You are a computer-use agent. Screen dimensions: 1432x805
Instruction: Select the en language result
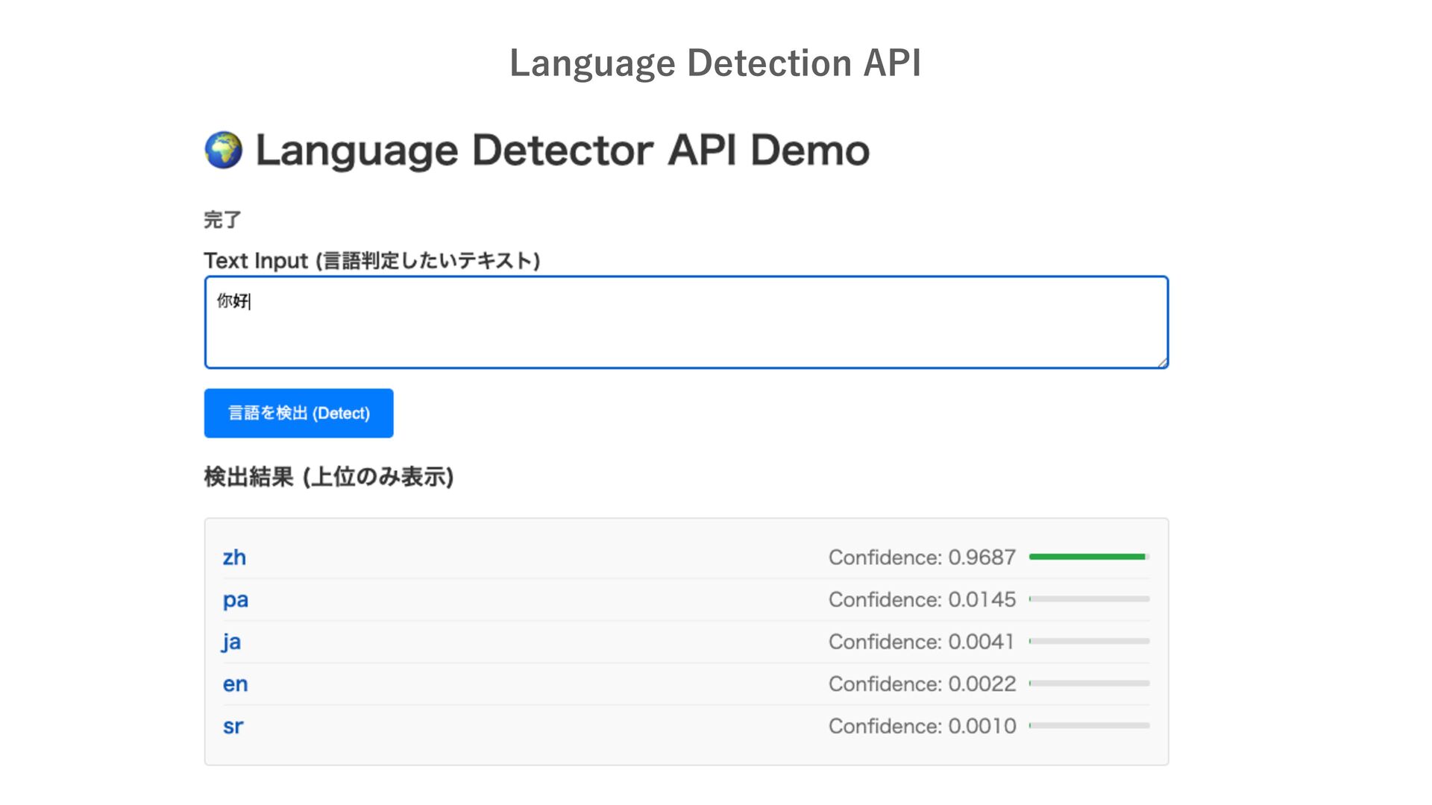click(x=235, y=684)
